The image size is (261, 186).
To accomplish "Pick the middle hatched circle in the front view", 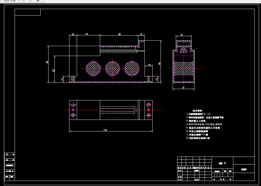I will pos(113,69).
